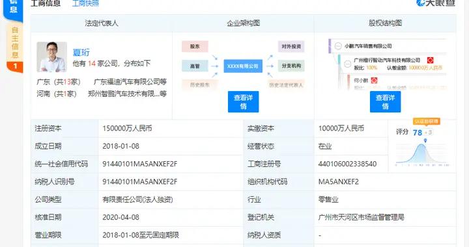Click the red icon beside 何小鹏
469x247 pixels.
[374, 80]
